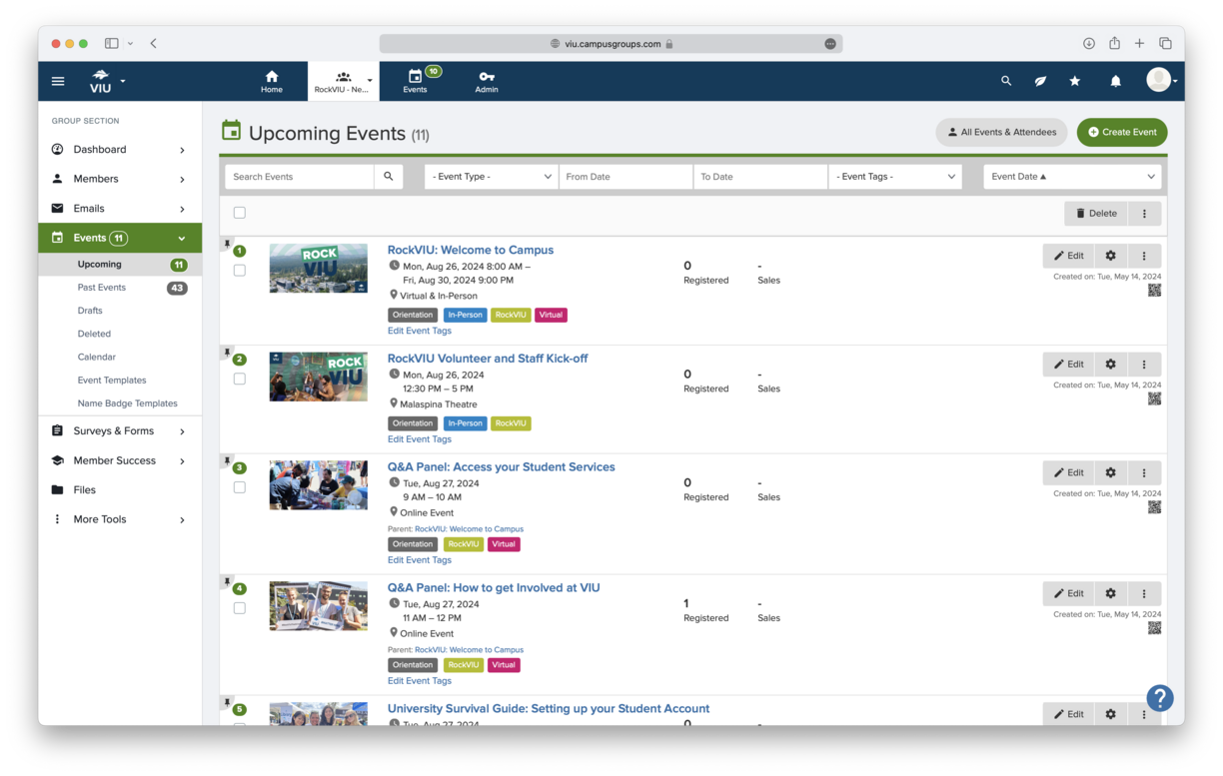Open settings gear for Volunteer and Staff Kick-off

click(1110, 365)
